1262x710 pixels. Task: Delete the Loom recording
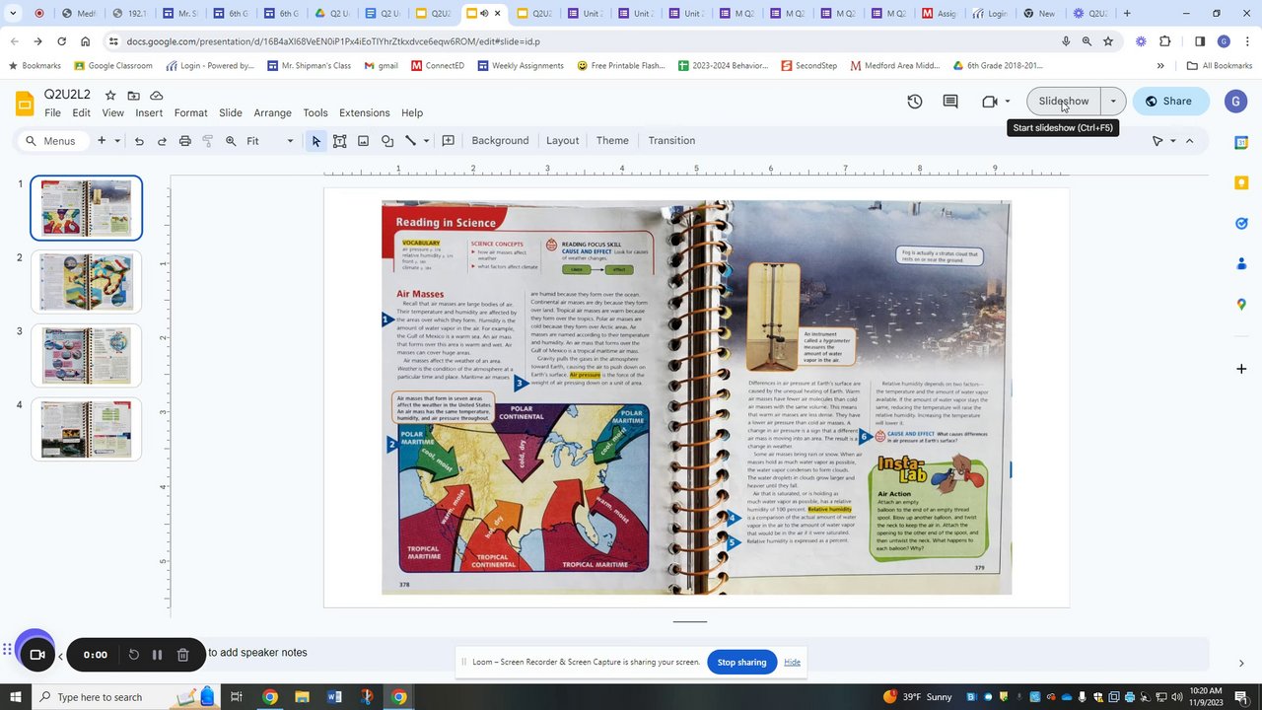point(182,655)
